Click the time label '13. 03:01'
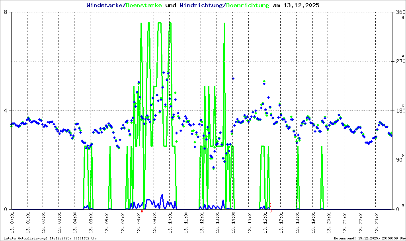 coord(59,222)
